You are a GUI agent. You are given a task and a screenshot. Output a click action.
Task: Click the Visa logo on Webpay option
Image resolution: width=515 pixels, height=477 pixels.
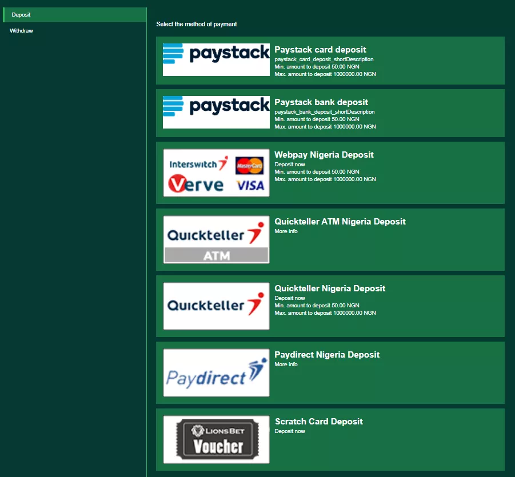pyautogui.click(x=250, y=183)
